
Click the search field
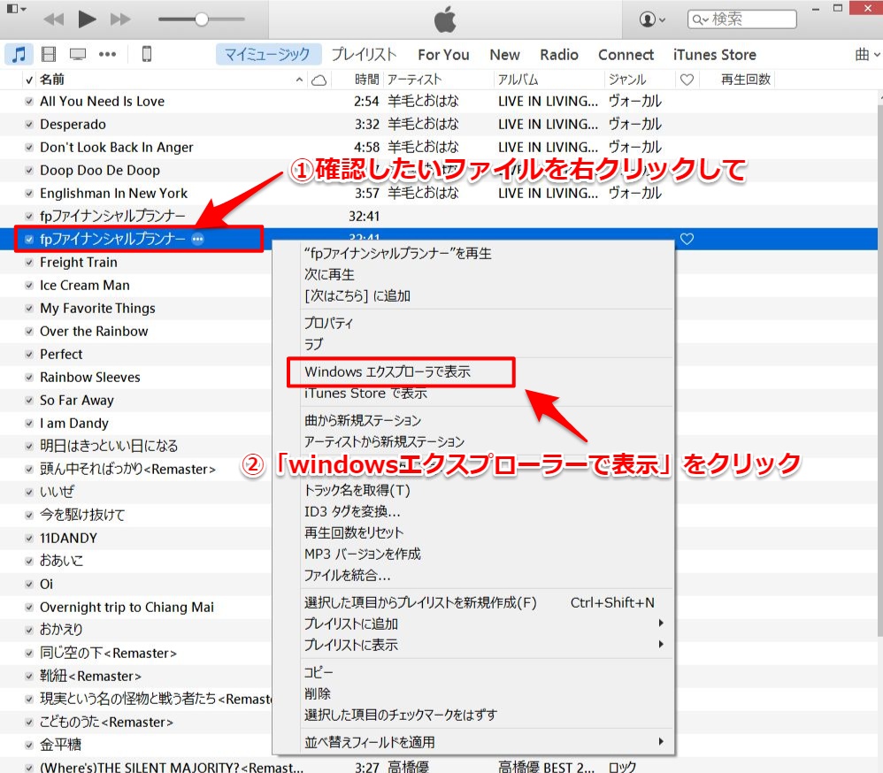tap(741, 19)
